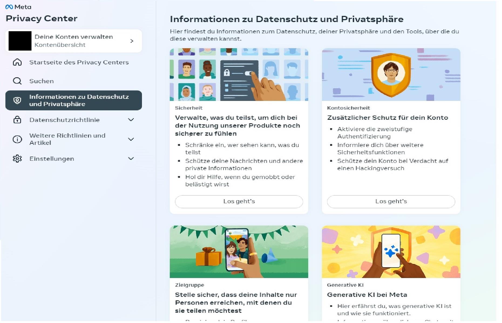Click Privacy Center title

click(42, 19)
